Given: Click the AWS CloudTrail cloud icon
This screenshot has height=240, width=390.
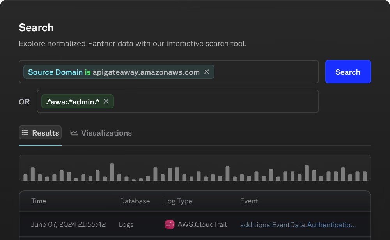Looking at the screenshot, I should click(x=170, y=224).
